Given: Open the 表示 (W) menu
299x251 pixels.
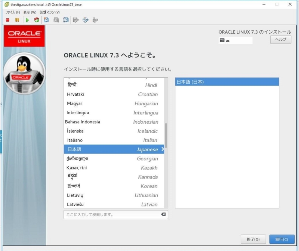Looking at the screenshot, I should [30, 12].
